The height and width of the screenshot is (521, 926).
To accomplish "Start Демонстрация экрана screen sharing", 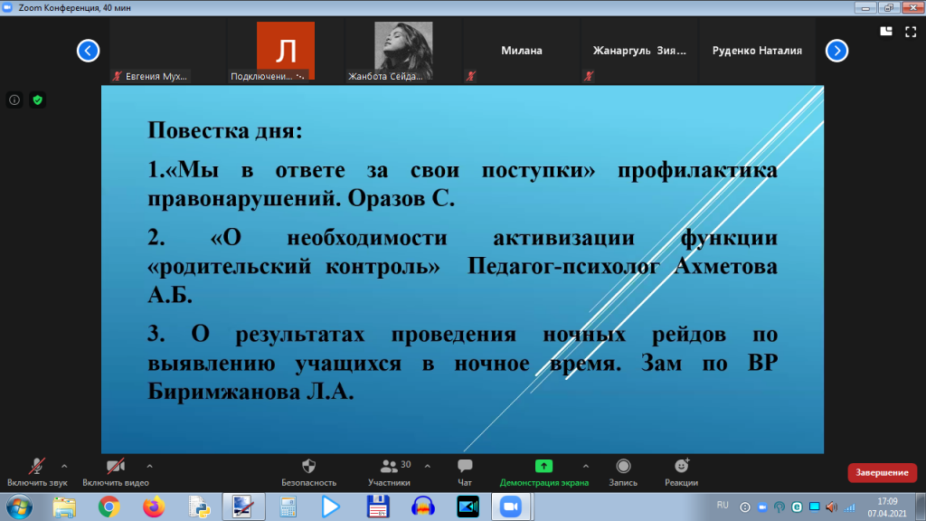I will pyautogui.click(x=543, y=472).
